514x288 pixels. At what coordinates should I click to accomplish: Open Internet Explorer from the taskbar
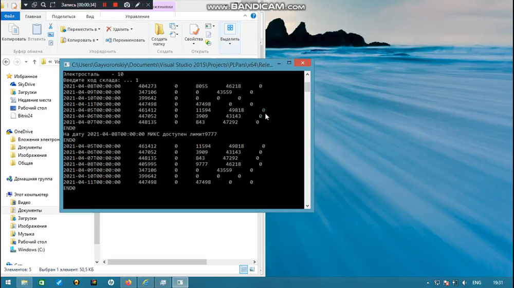coord(145,282)
